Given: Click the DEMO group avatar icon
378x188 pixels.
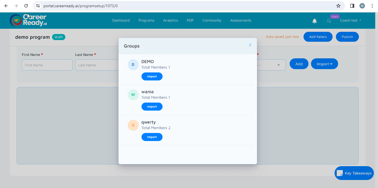Looking at the screenshot, I should (133, 65).
